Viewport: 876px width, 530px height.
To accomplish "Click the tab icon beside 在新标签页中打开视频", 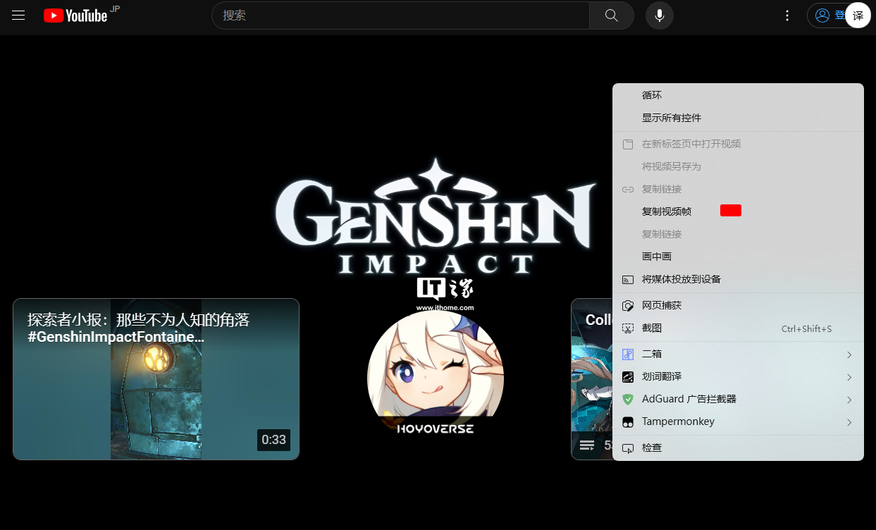I will (628, 144).
